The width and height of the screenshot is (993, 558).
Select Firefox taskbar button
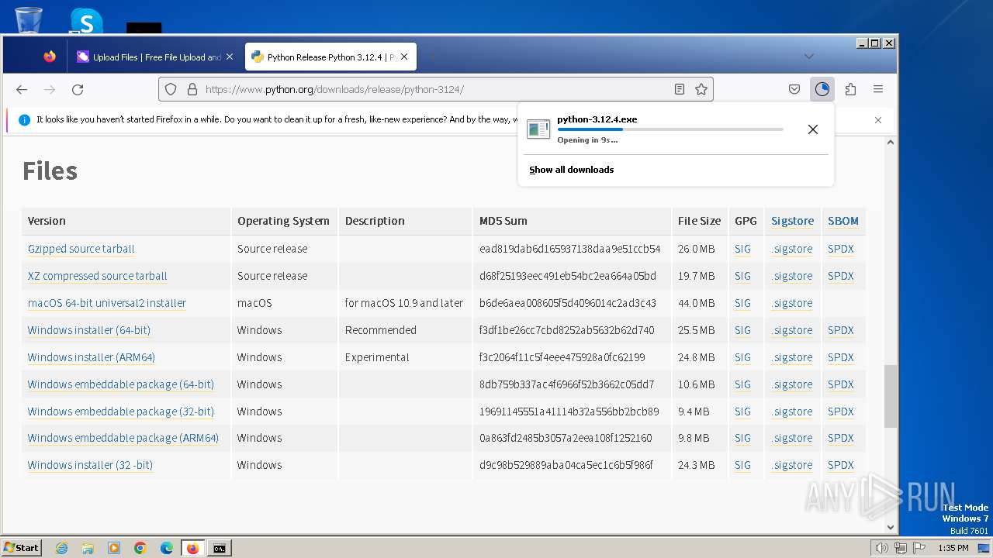[x=193, y=548]
